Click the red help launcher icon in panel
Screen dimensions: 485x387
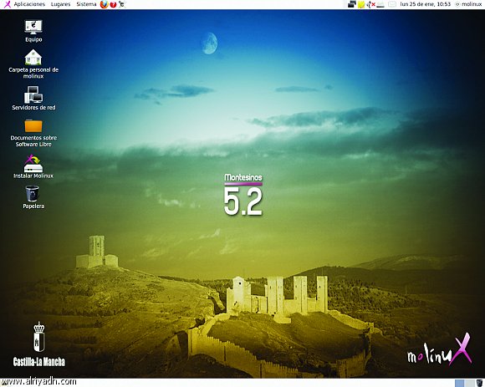click(x=113, y=4)
